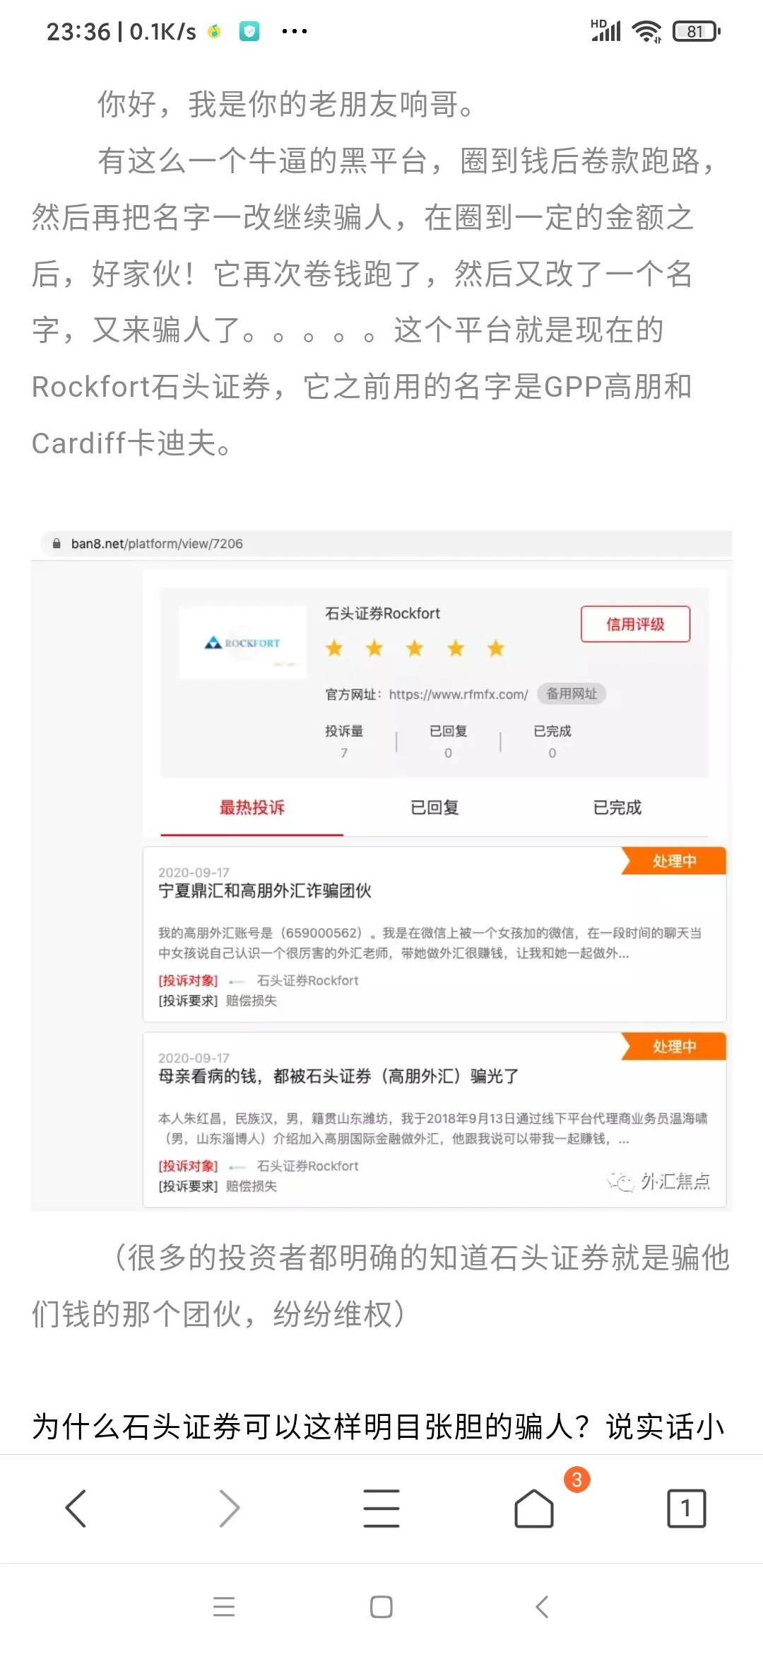The height and width of the screenshot is (1655, 763).
Task: Click the 备用网址 button
Action: (572, 694)
